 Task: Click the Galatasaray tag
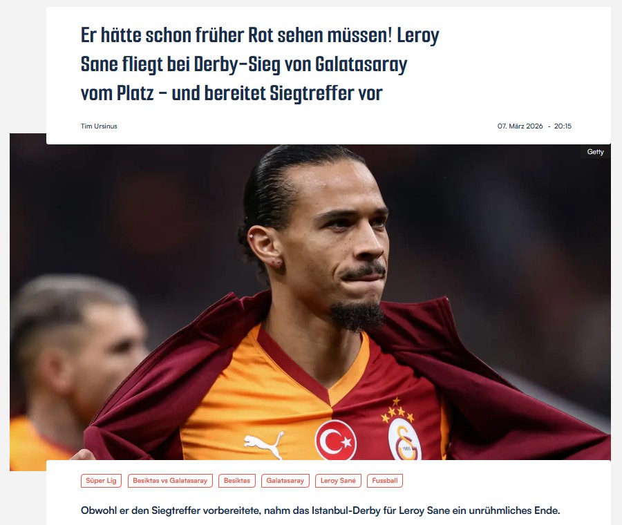(x=285, y=481)
